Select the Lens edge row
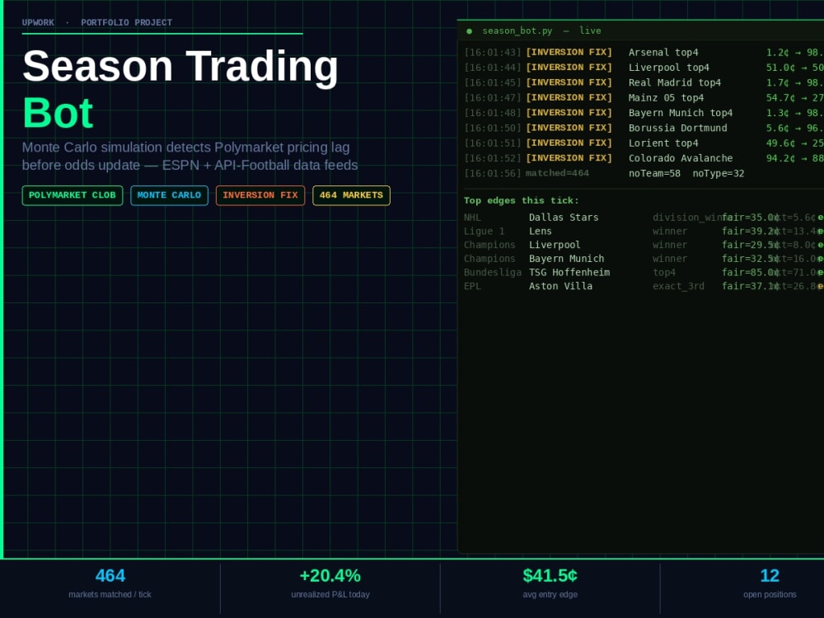The width and height of the screenshot is (824, 618). coord(644,232)
